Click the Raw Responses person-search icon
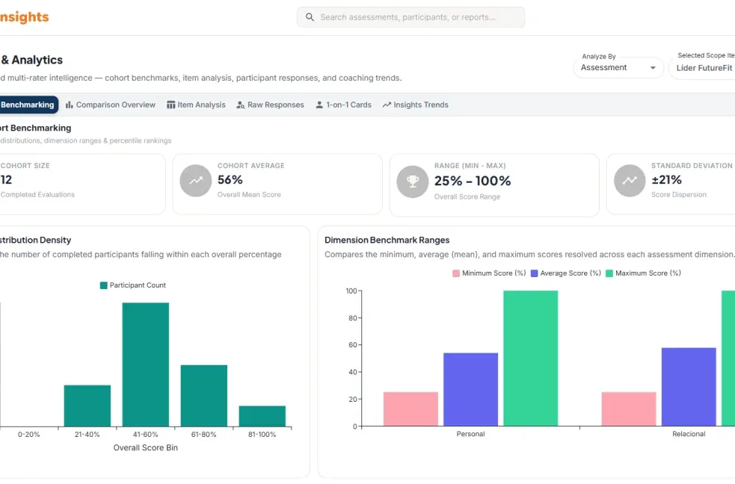The width and height of the screenshot is (735, 484). pos(241,105)
